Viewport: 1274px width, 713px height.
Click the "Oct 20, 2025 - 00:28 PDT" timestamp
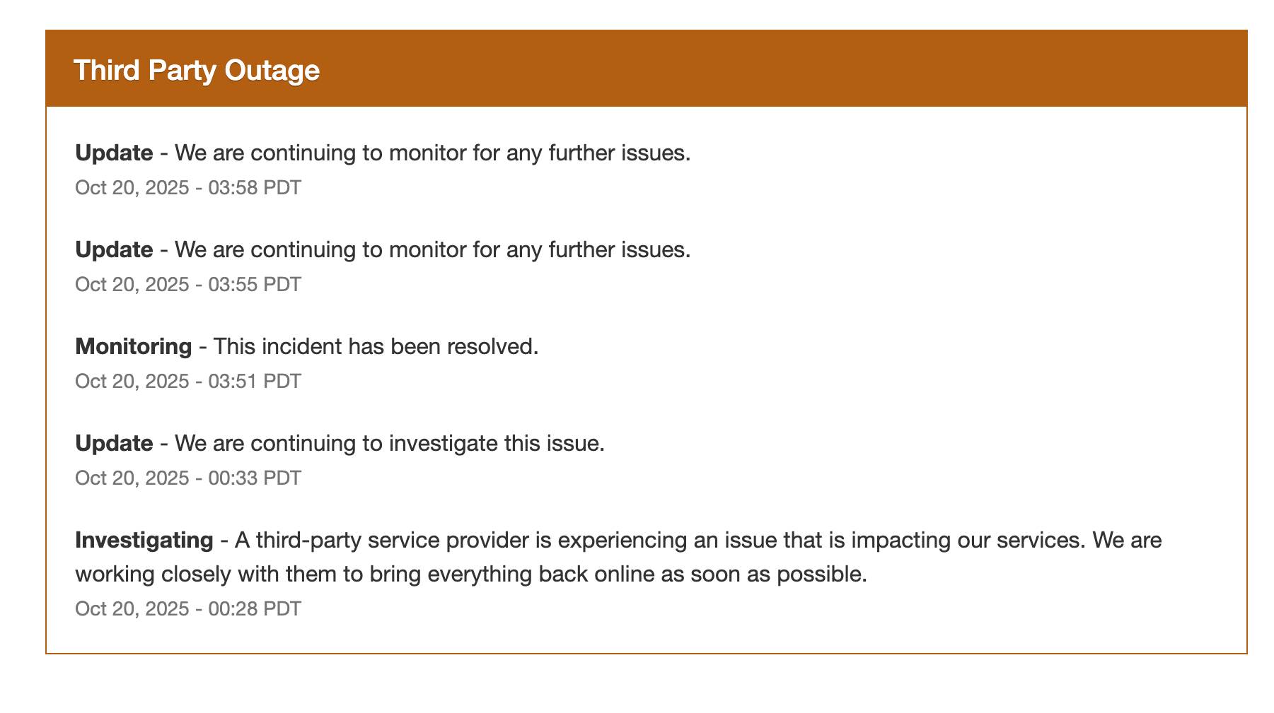[x=188, y=609]
